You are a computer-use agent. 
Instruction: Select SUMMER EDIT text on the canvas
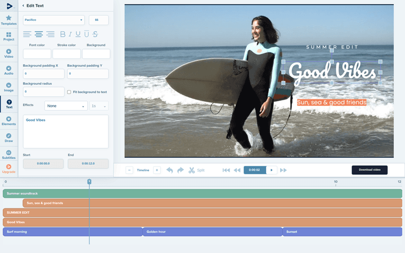click(x=332, y=47)
